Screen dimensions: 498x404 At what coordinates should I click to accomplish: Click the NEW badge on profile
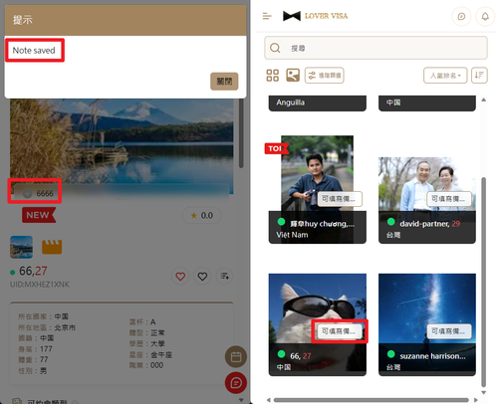[39, 215]
